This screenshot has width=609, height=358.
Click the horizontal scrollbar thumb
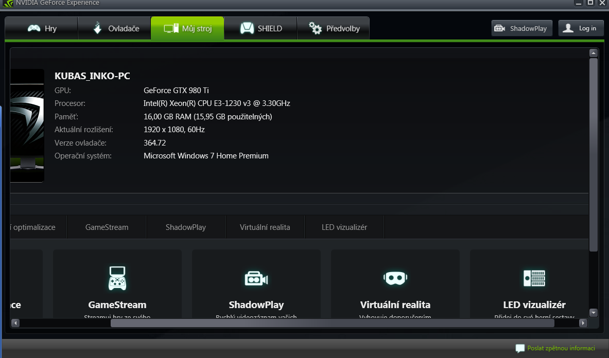tap(333, 323)
